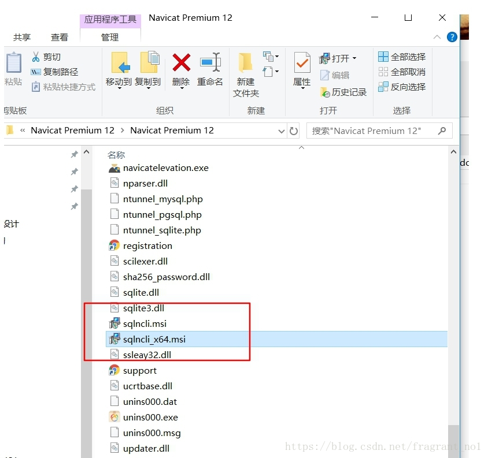Click the Open (打开) ribbon icon
The width and height of the screenshot is (488, 458).
click(x=324, y=58)
